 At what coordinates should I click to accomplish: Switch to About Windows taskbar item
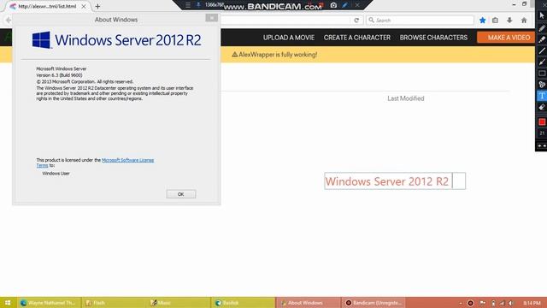click(x=308, y=303)
